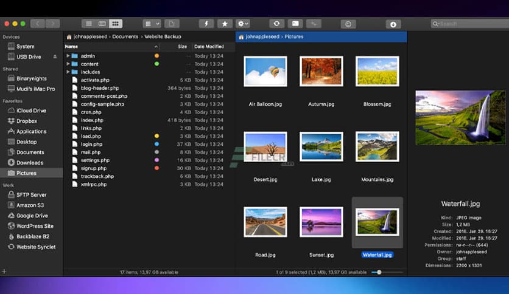The height and width of the screenshot is (294, 509).
Task: Expand the includes folder disclosure triangle
Action: pos(68,72)
